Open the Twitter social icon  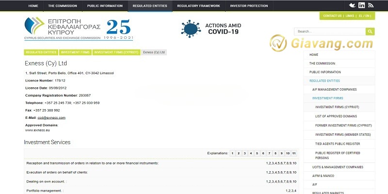coord(352,5)
